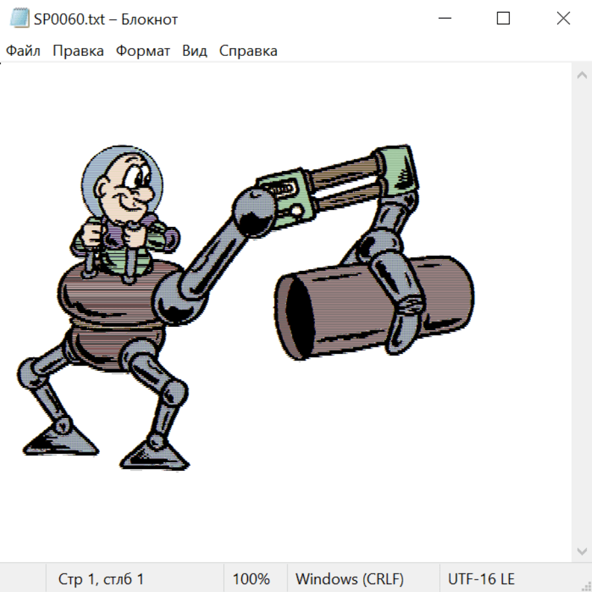Open the Файл menu
This screenshot has height=592, width=592.
[23, 51]
